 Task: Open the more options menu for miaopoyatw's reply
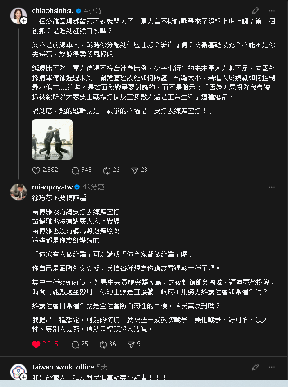(271, 187)
